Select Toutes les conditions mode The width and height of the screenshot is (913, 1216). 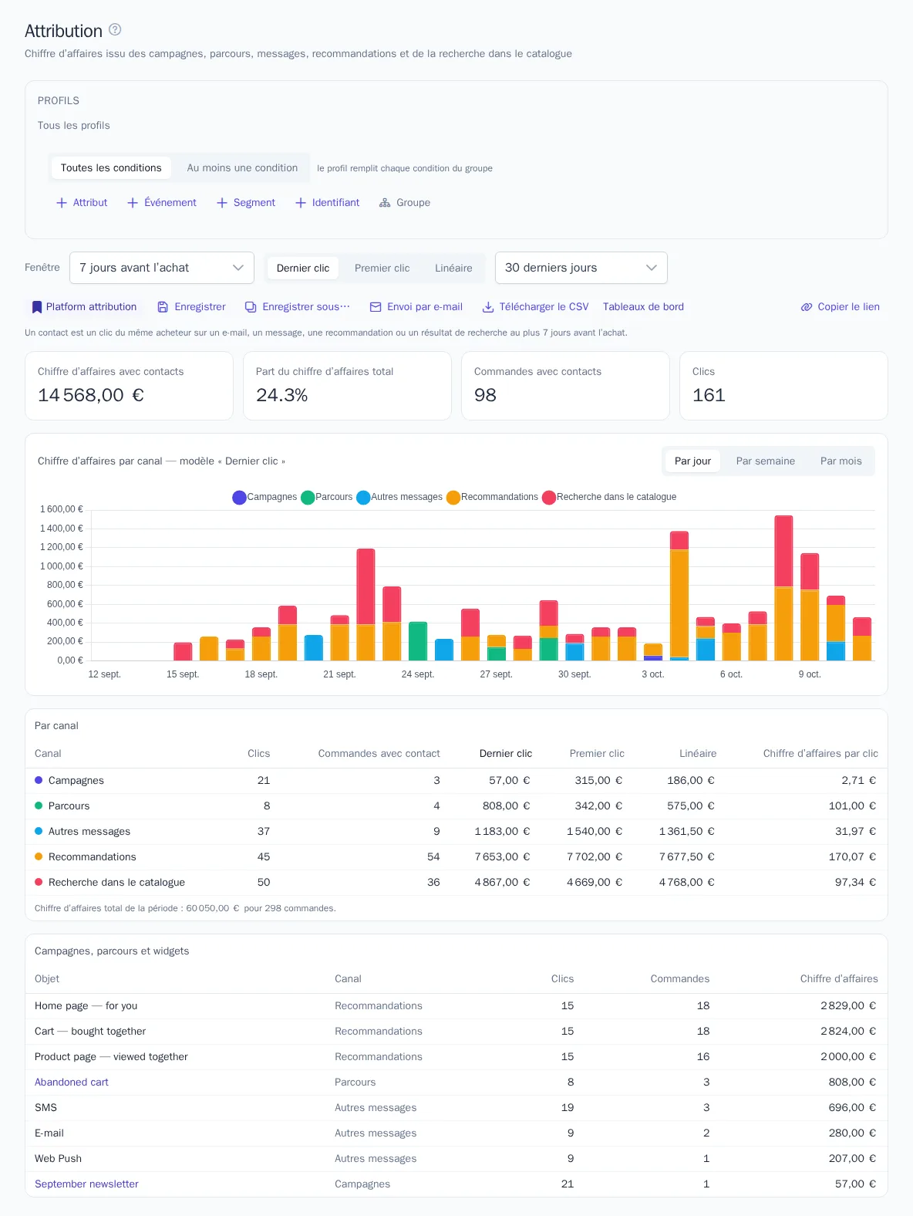click(111, 168)
